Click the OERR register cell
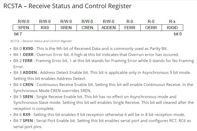Viewport: 197px width, 131px height. pos(151,28)
